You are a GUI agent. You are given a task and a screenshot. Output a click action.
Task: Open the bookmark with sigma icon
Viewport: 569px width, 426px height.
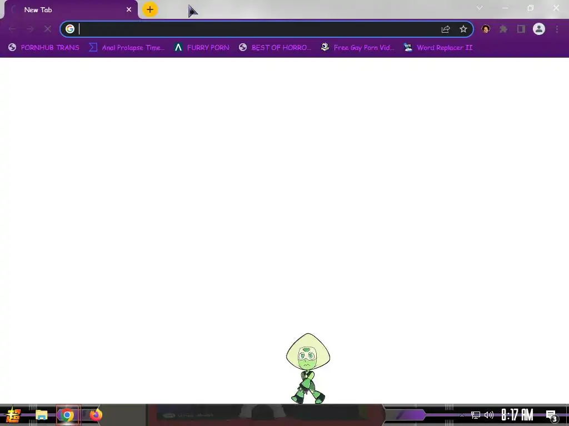point(127,48)
